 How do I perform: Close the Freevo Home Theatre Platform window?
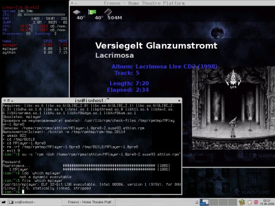coord(72,3)
